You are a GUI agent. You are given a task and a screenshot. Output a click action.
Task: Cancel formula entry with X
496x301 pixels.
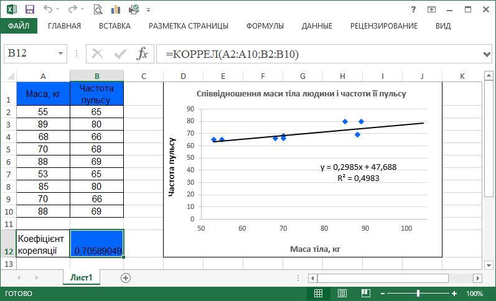click(x=97, y=54)
